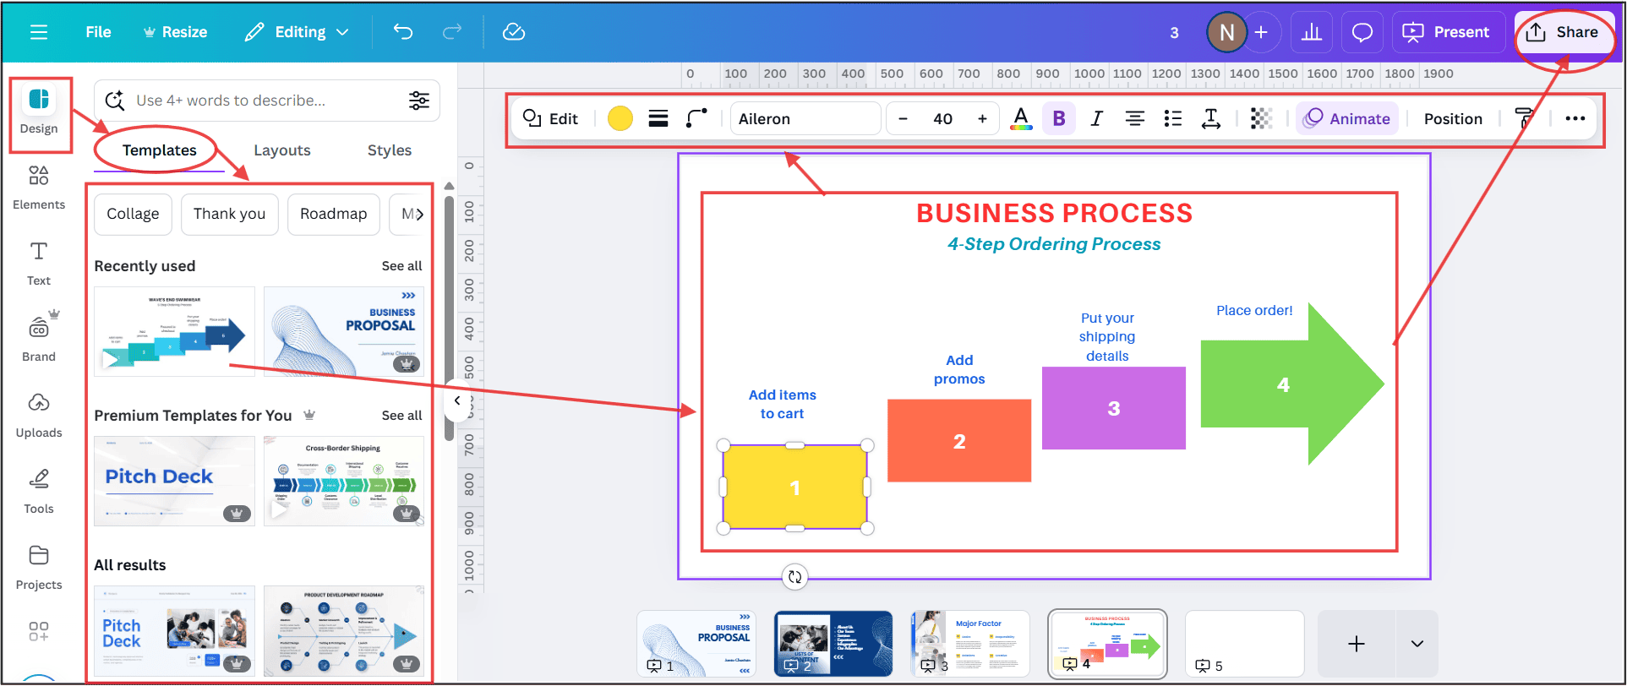Image resolution: width=1627 pixels, height=686 pixels.
Task: Click the undo arrow icon
Action: [403, 32]
